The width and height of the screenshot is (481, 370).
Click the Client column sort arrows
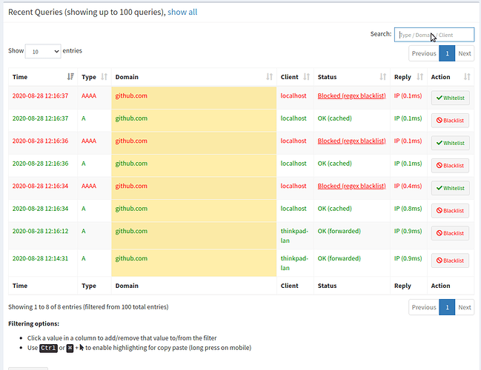tap(305, 77)
